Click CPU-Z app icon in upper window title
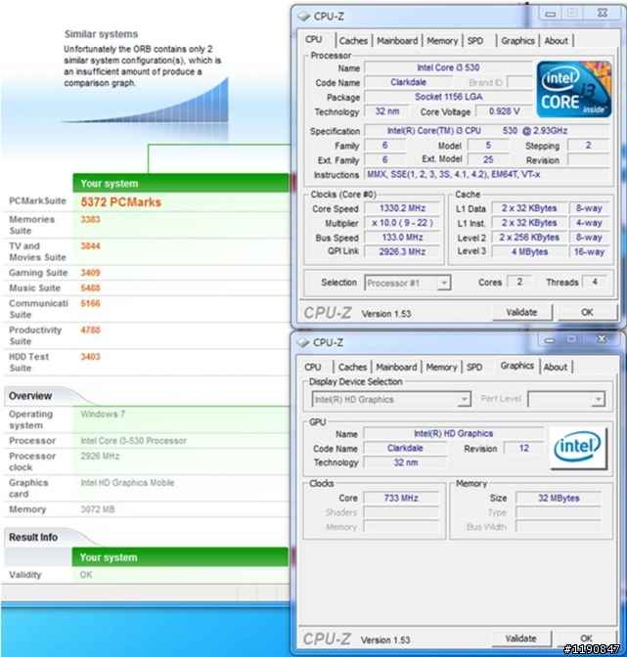Viewport: 627px width, 657px height. pyautogui.click(x=303, y=17)
